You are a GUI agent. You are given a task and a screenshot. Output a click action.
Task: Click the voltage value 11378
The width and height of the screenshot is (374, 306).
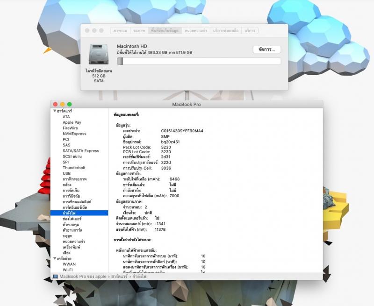click(160, 229)
